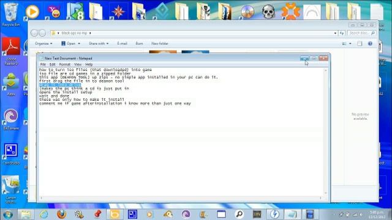392x220 pixels.
Task: Click the Open button in Explorer toolbar
Action: coord(68,43)
